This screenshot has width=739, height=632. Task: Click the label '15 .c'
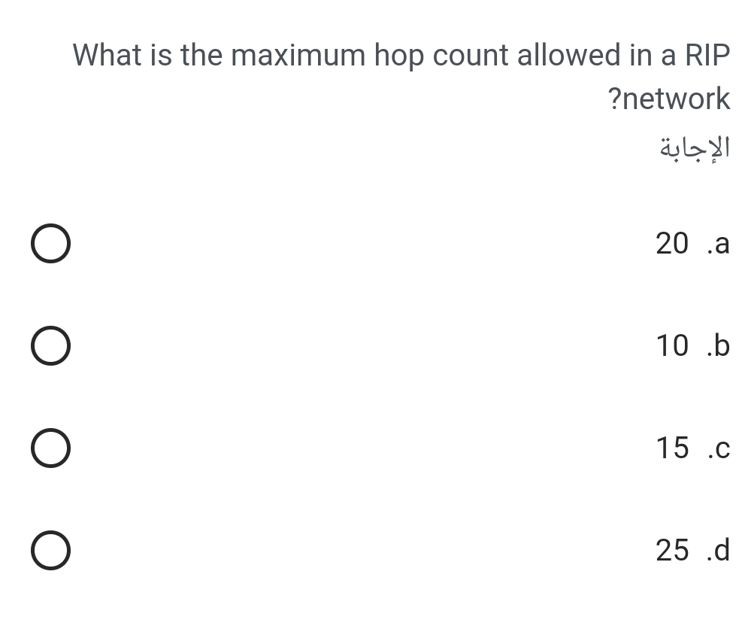[692, 448]
